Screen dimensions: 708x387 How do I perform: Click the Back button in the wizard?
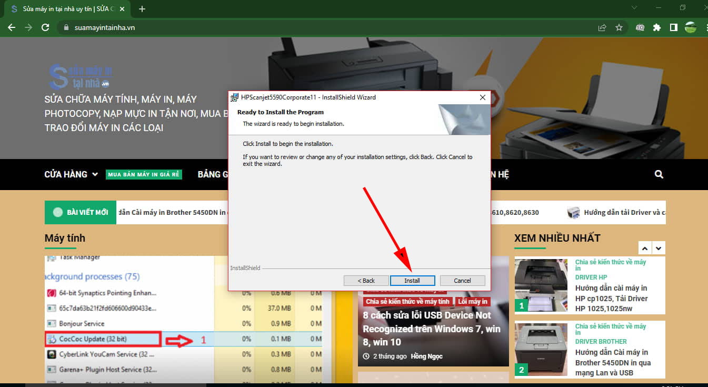click(366, 281)
